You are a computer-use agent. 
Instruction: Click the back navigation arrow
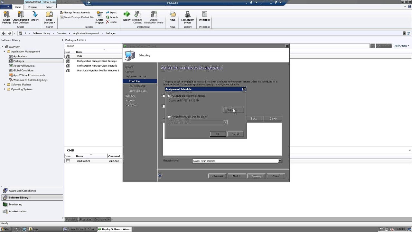(x=4, y=33)
